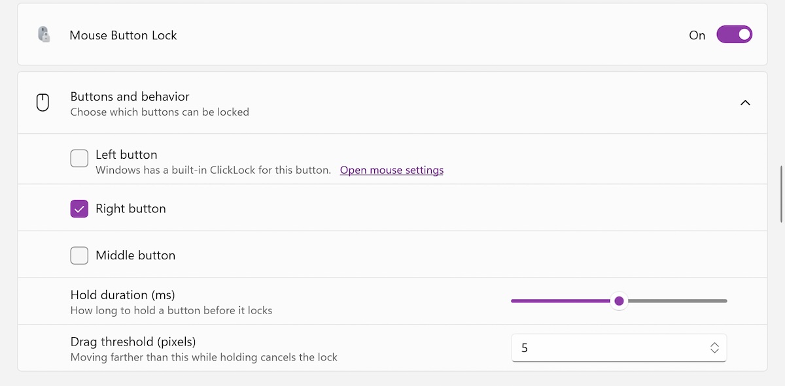Click the Right button label
The width and height of the screenshot is (785, 386).
131,209
